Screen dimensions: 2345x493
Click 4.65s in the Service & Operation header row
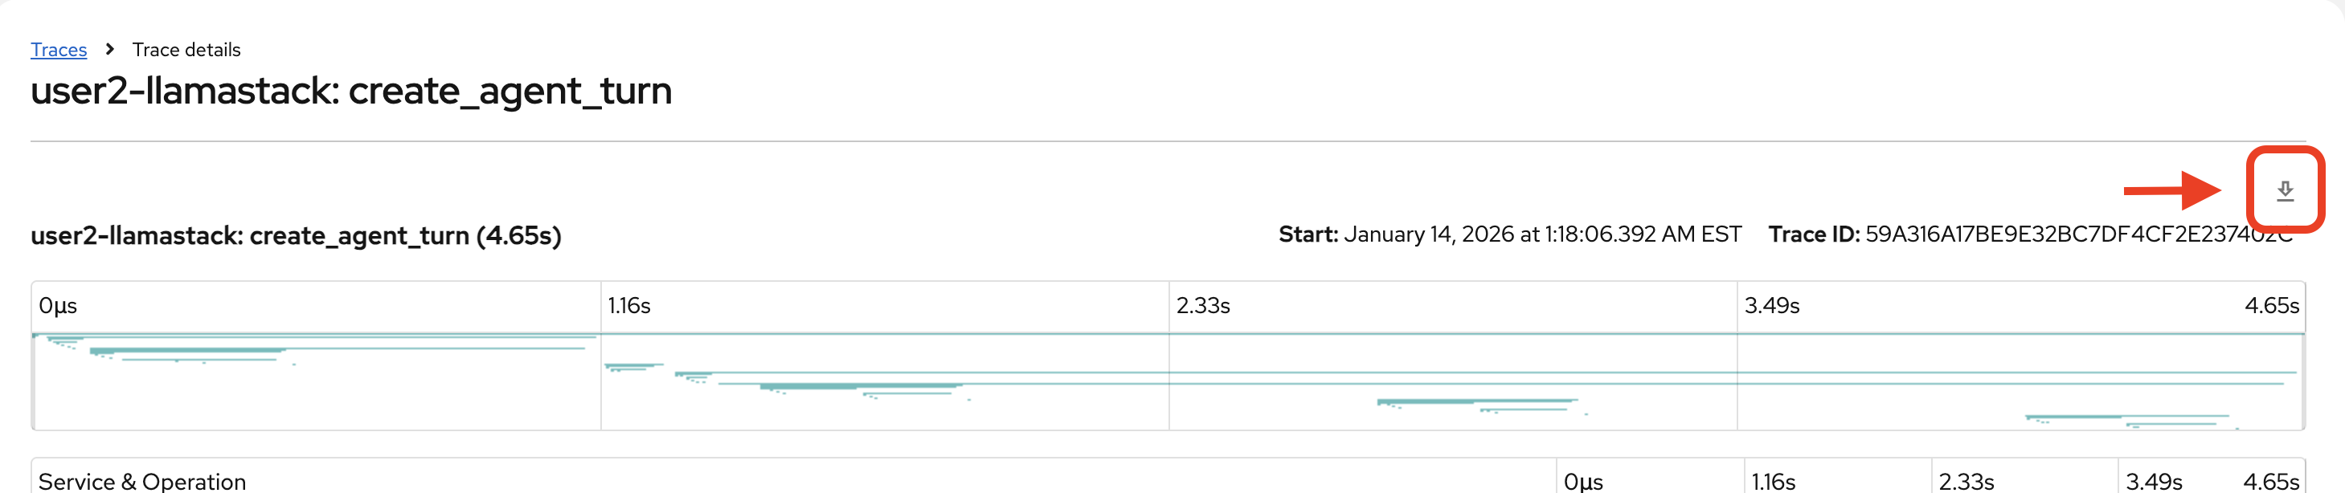[x=2270, y=481]
